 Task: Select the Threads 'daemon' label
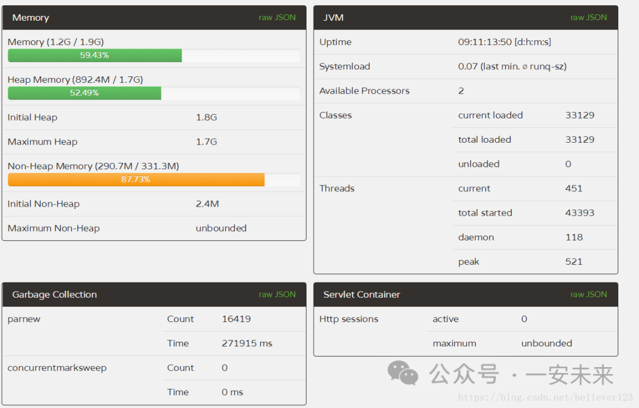476,237
